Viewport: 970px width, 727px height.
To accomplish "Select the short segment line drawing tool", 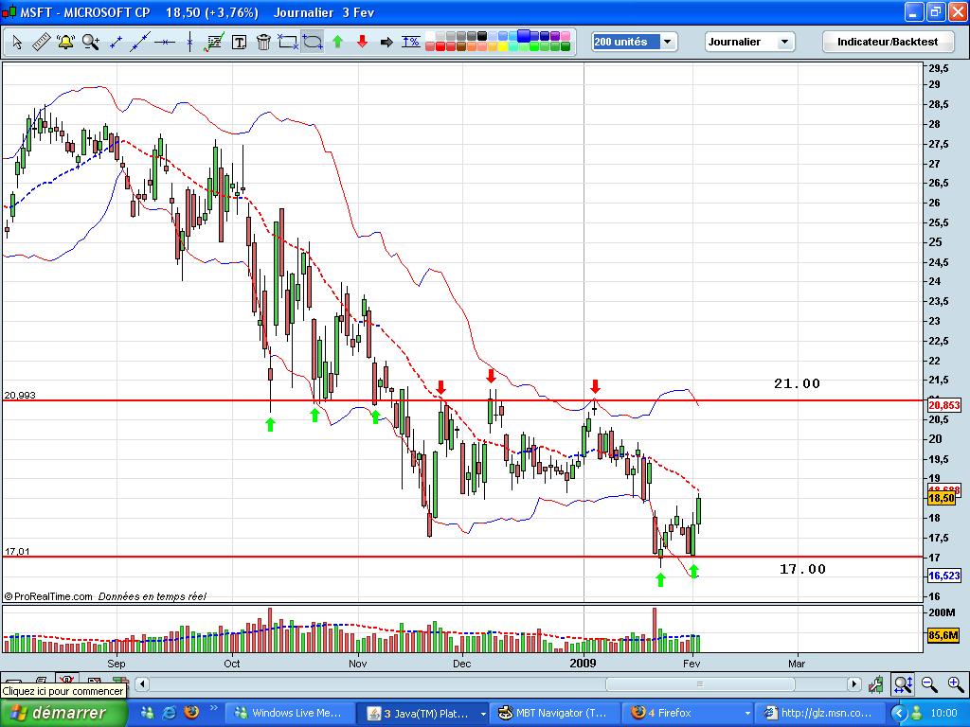I will point(116,42).
